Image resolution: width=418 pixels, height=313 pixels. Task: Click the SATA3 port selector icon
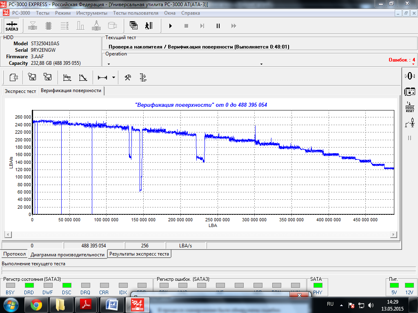[12, 26]
